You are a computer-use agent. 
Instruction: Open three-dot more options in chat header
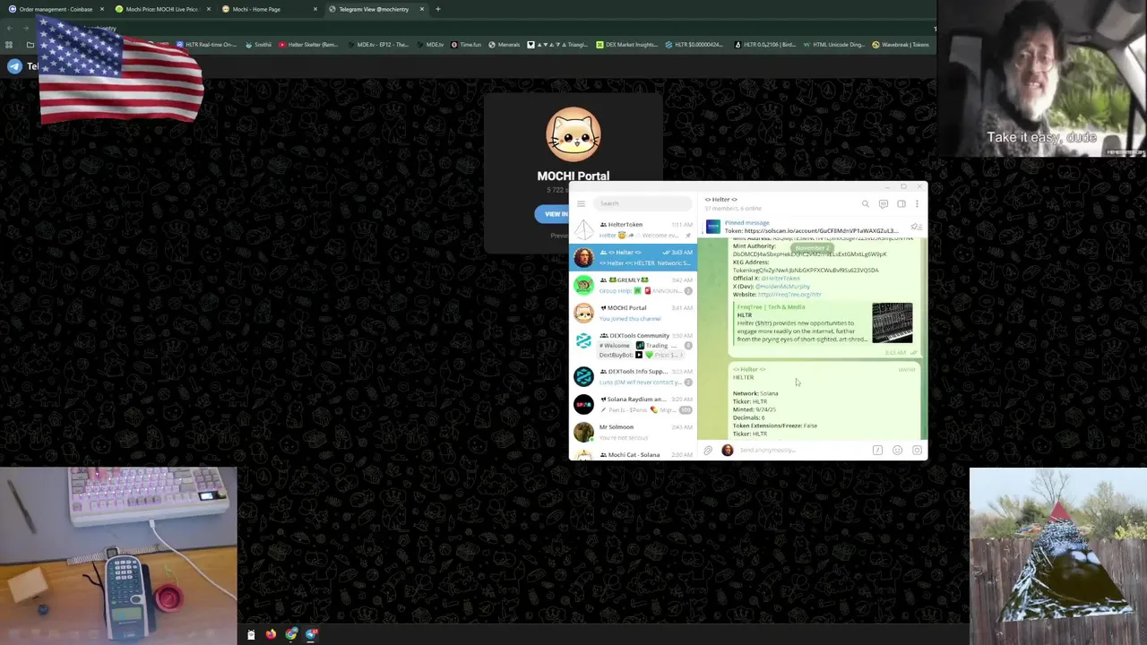[x=917, y=204]
